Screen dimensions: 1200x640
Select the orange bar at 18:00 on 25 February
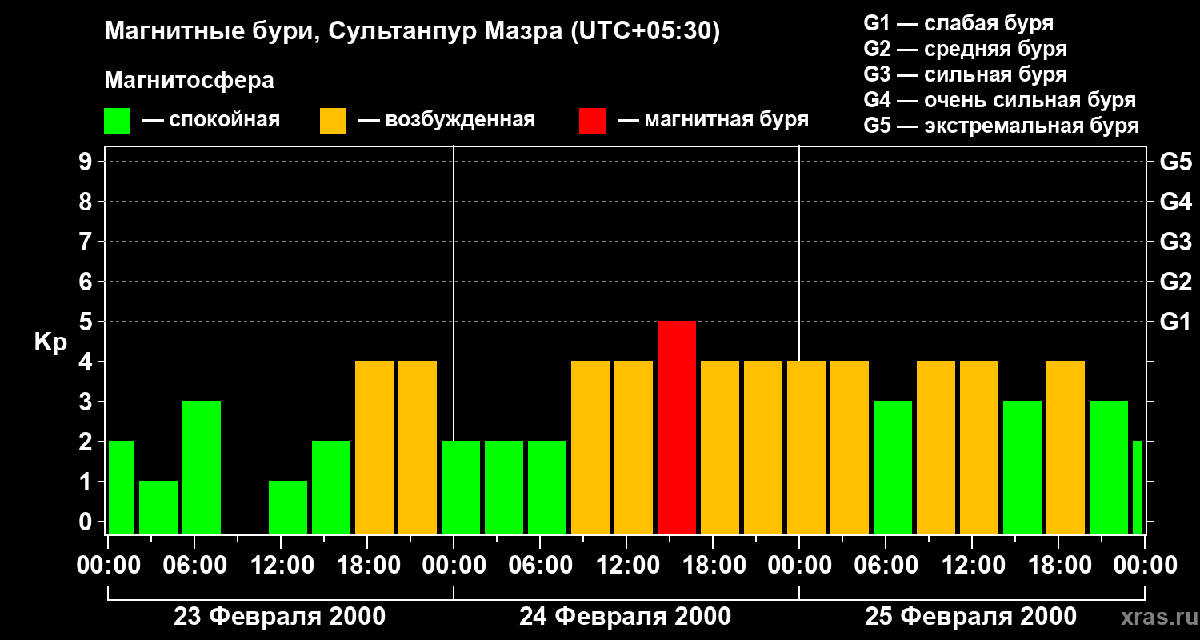1066,447
